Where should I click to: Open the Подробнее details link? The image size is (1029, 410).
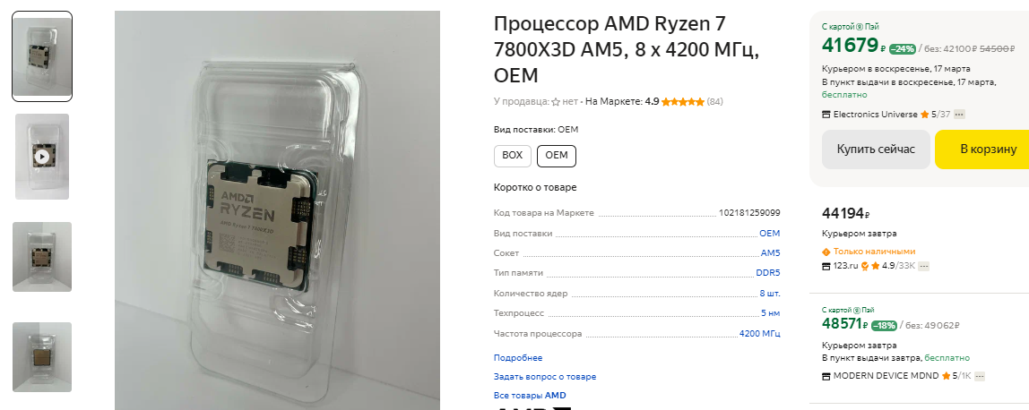(518, 358)
